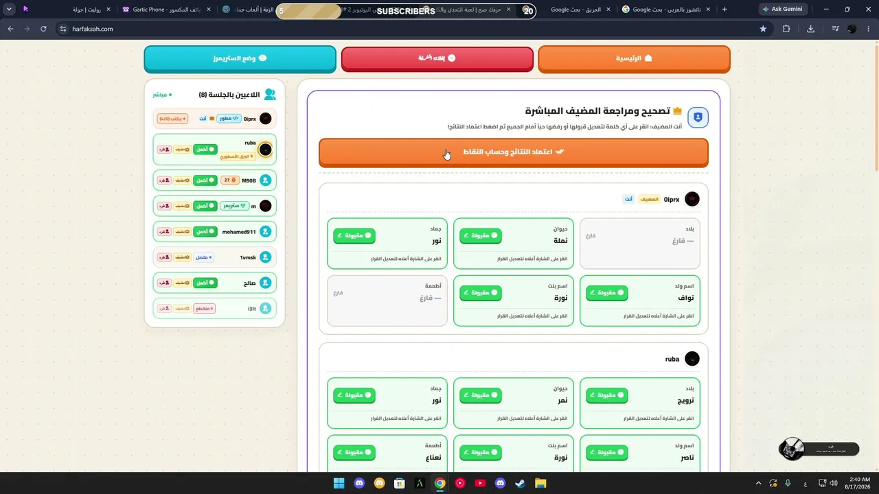Toggle accepted badge on ruba's جماد نور answer

click(354, 396)
